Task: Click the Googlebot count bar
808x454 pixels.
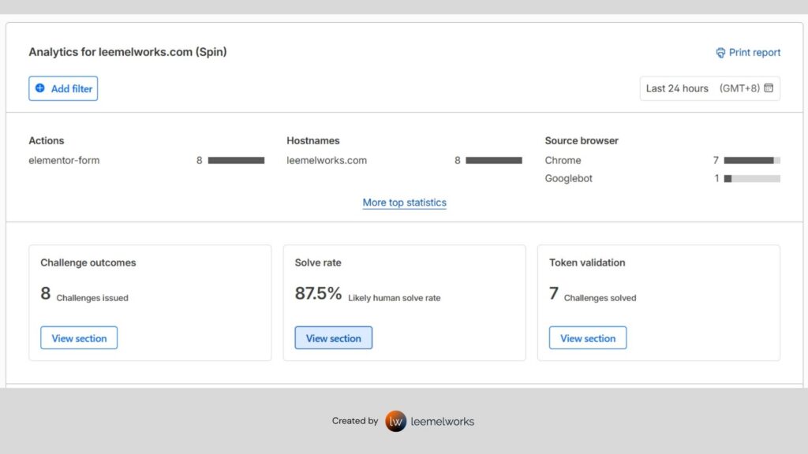Action: point(752,179)
